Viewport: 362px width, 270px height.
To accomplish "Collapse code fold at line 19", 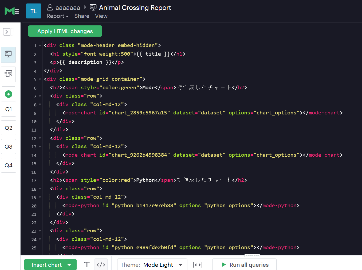I will (x=40, y=197).
